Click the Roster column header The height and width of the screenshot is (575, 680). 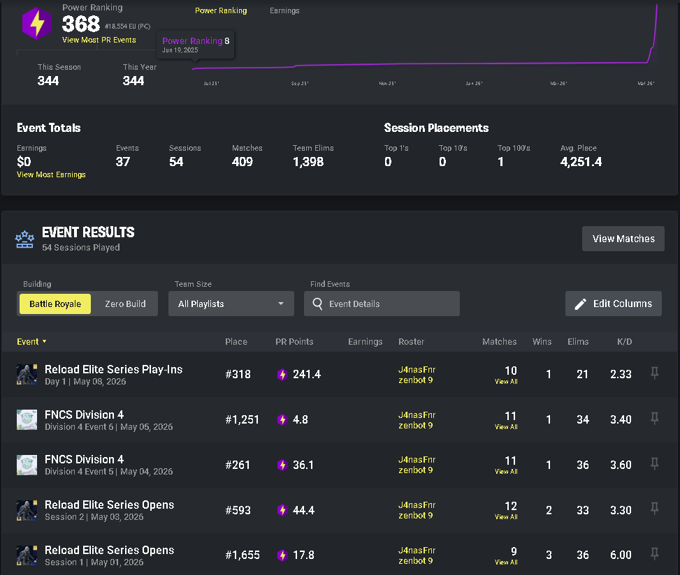411,342
